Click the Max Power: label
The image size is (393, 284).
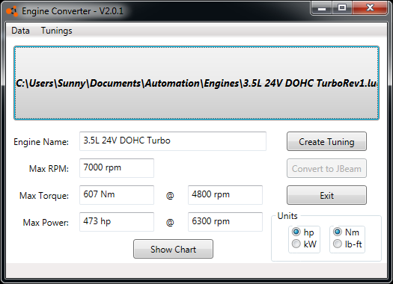[46, 223]
